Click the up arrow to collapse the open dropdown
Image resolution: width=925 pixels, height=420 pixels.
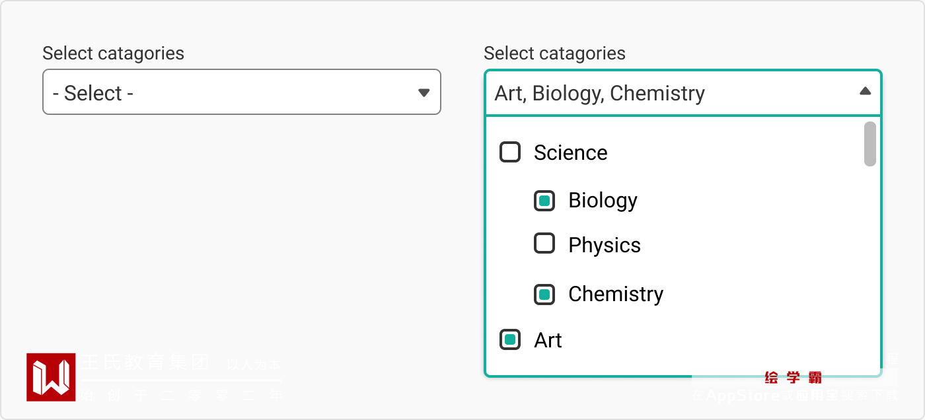[x=865, y=91]
